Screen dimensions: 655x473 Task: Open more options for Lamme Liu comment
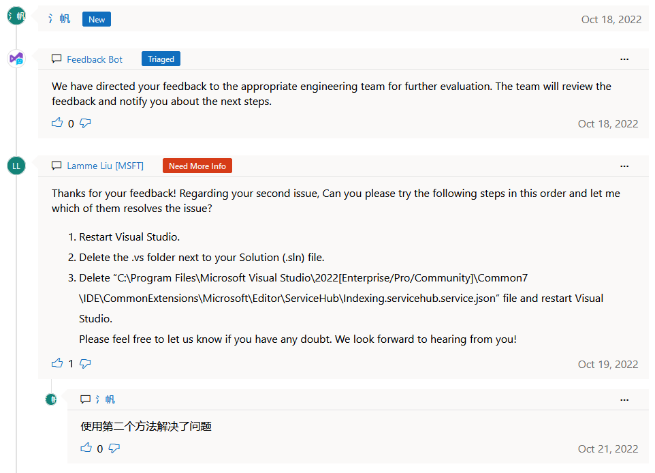pos(624,166)
